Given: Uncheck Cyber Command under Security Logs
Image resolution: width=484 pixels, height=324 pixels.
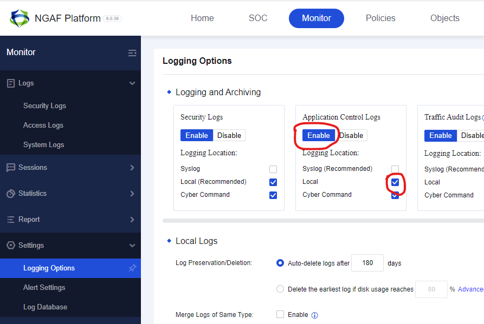Looking at the screenshot, I should pos(273,195).
